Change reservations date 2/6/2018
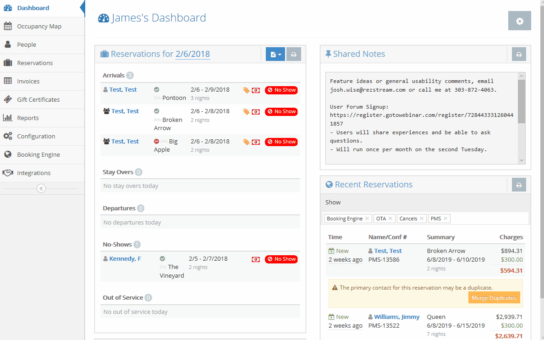This screenshot has width=544, height=340. click(192, 54)
